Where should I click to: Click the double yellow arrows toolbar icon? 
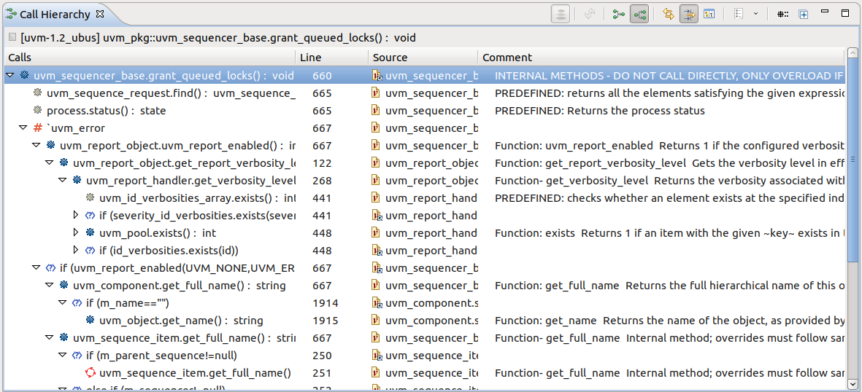(x=668, y=14)
